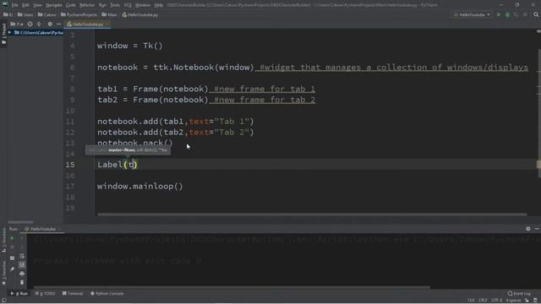Click the Users breadcrumb folder

[x=25, y=15]
